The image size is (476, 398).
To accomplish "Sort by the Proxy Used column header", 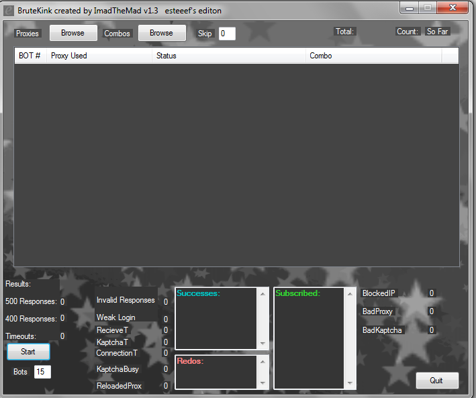I will [x=99, y=56].
